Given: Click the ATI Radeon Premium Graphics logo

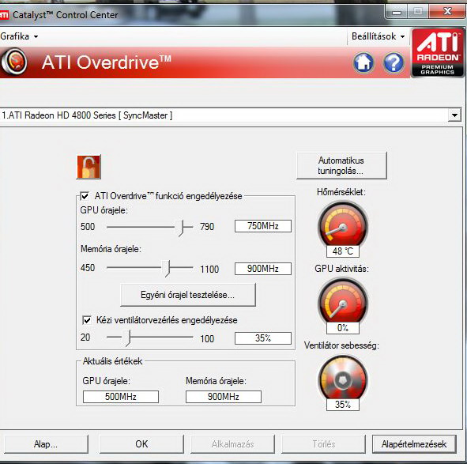Looking at the screenshot, I should (x=437, y=53).
